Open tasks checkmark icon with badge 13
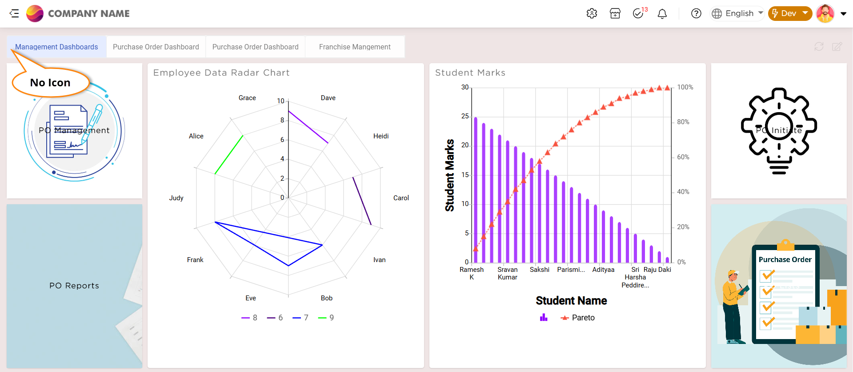This screenshot has width=853, height=372. 638,13
